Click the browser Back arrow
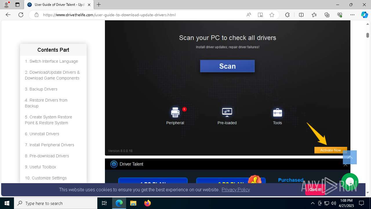371x209 pixels. (8, 15)
